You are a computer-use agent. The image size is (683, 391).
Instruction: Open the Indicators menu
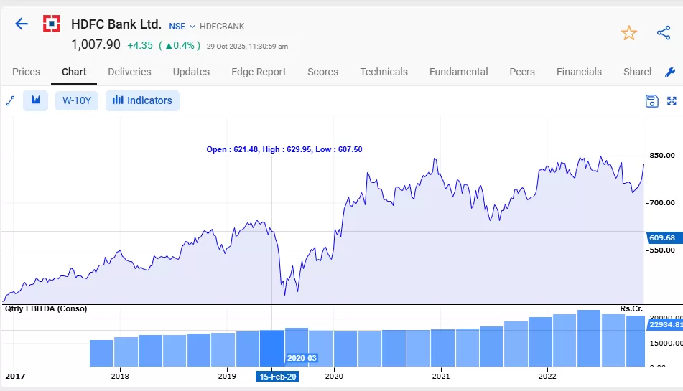click(x=142, y=100)
